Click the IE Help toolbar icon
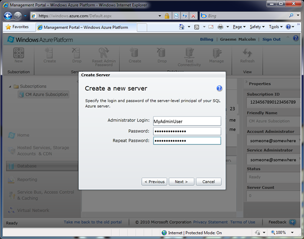Viewport: 304px width, 239px height. (x=289, y=27)
